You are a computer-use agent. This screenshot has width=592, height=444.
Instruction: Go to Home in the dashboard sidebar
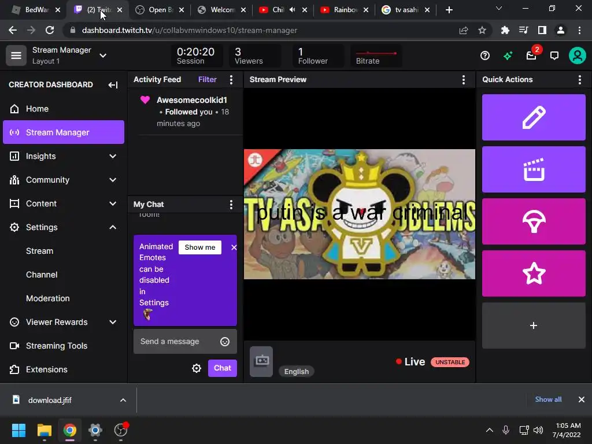64,109
